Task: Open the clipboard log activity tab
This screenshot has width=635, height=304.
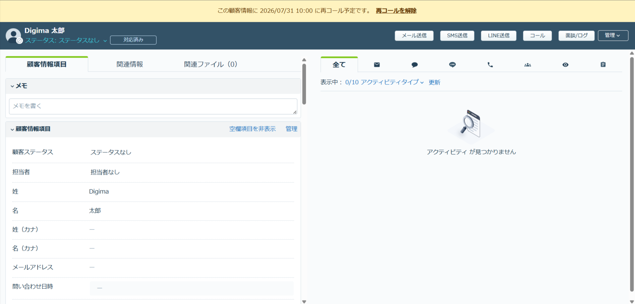Action: [x=603, y=65]
